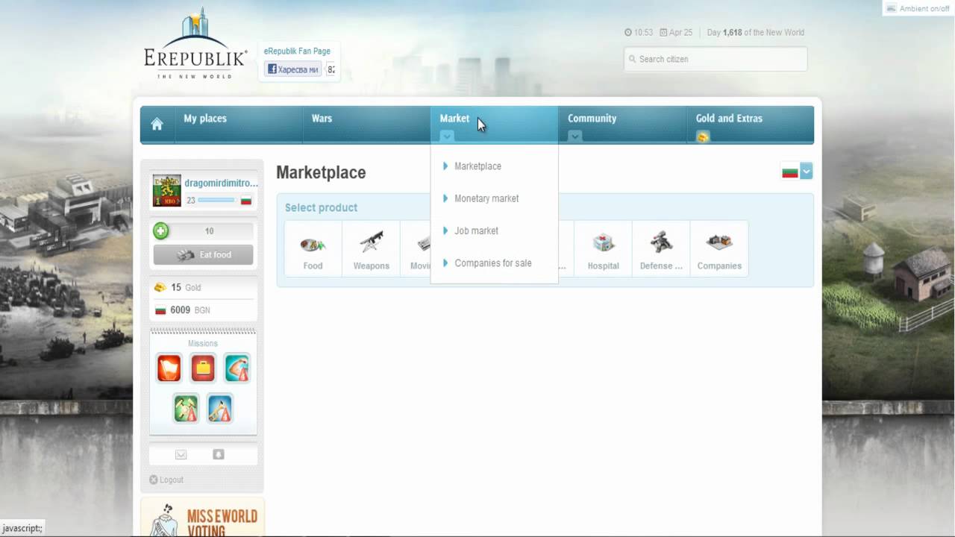955x537 pixels.
Task: Click the Gold coins icon in sidebar
Action: tap(160, 287)
